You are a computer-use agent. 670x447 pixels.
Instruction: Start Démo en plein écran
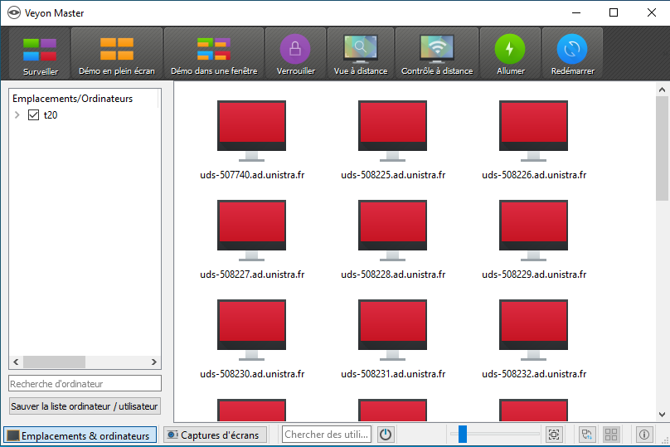(116, 55)
